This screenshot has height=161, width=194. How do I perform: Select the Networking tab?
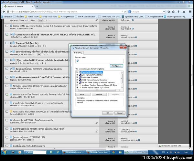[78, 53]
